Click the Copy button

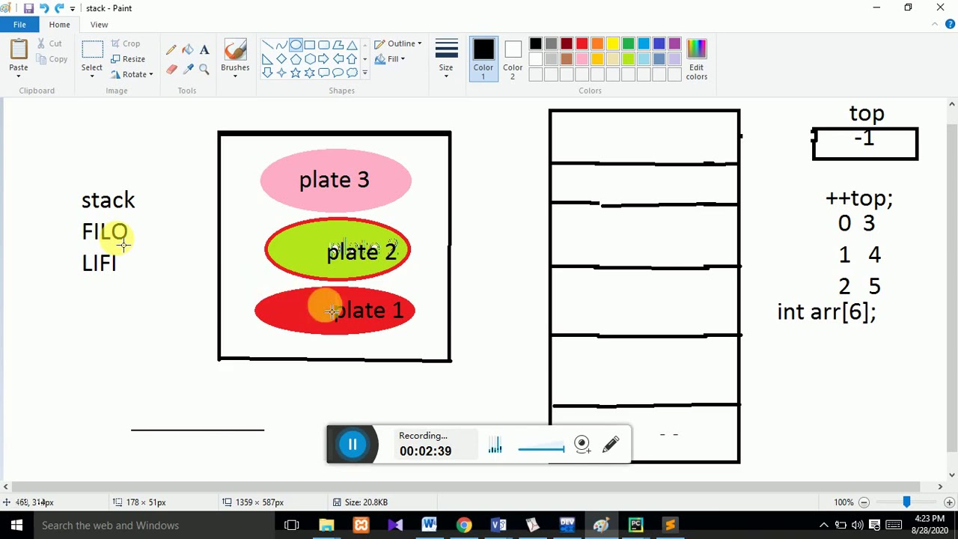pyautogui.click(x=52, y=59)
